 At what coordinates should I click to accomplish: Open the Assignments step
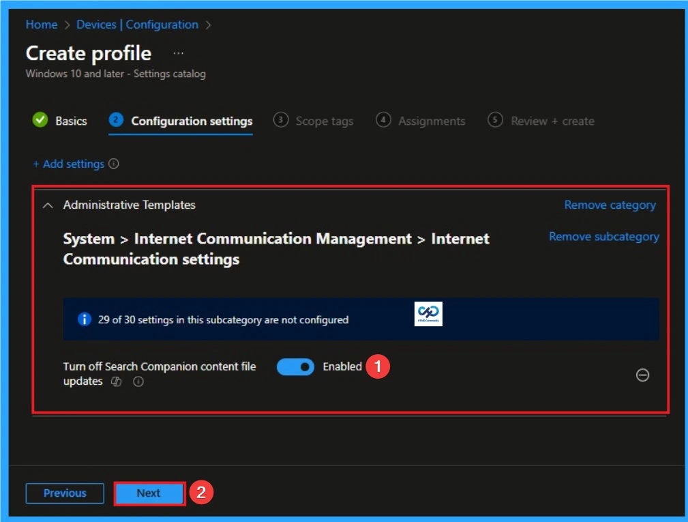432,120
